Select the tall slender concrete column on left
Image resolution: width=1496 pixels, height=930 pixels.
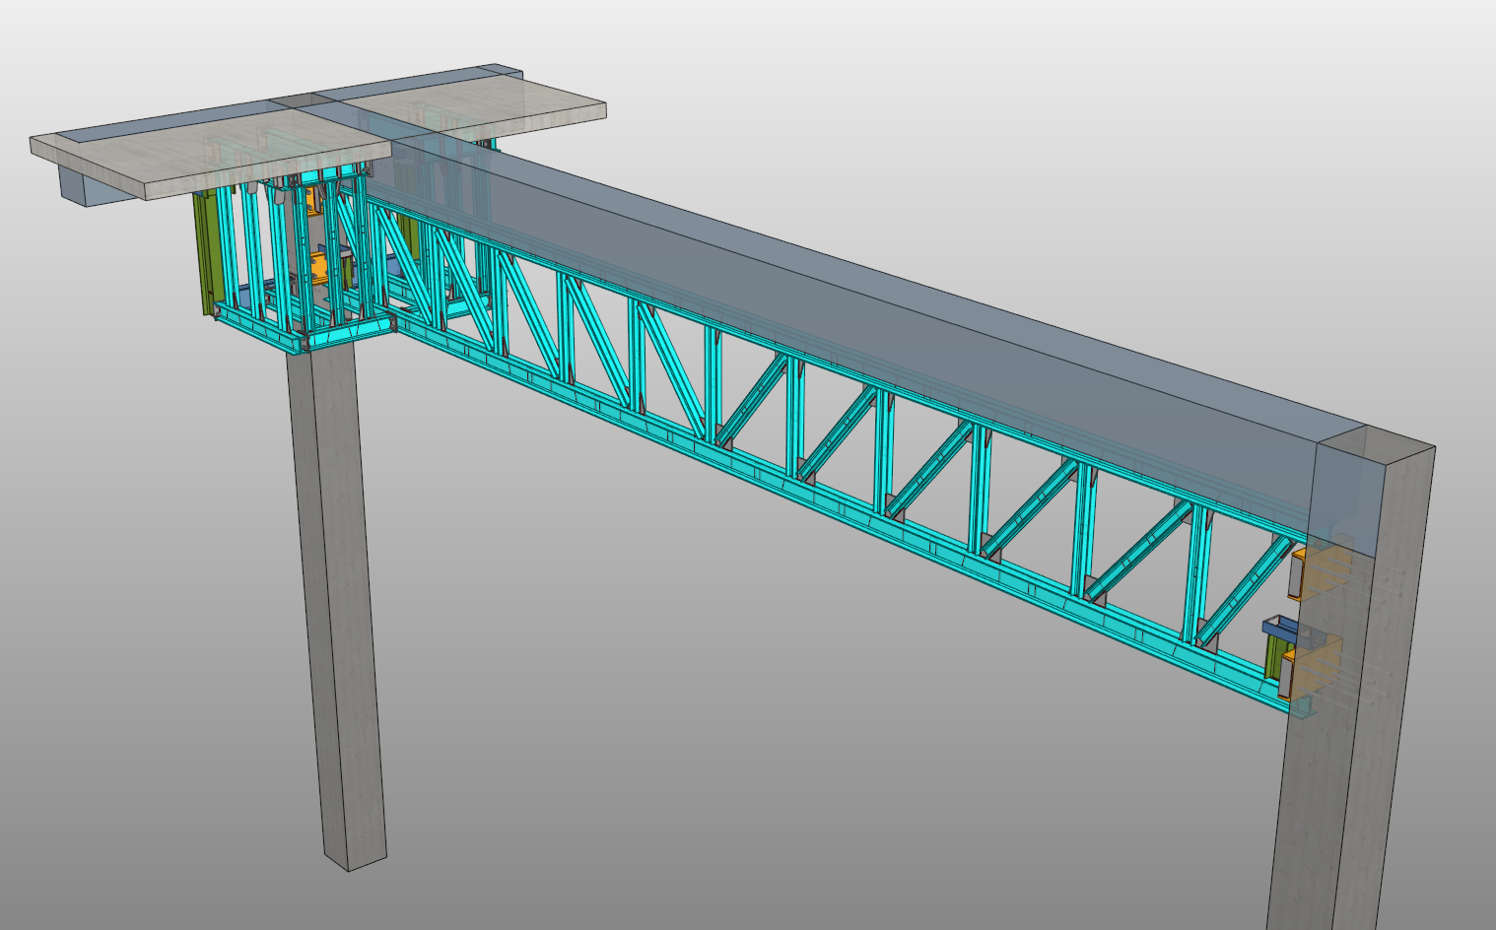pyautogui.click(x=340, y=611)
